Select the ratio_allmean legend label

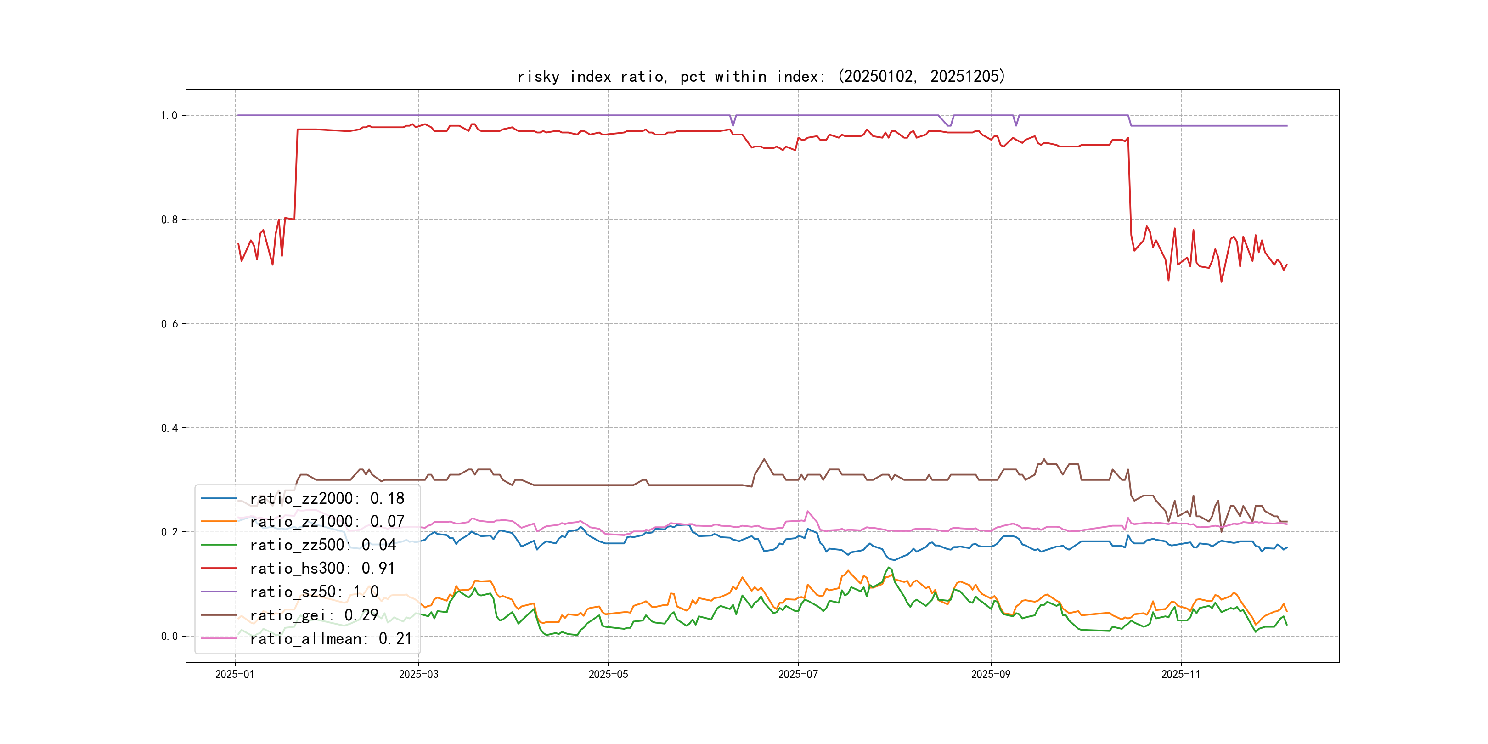coord(331,639)
